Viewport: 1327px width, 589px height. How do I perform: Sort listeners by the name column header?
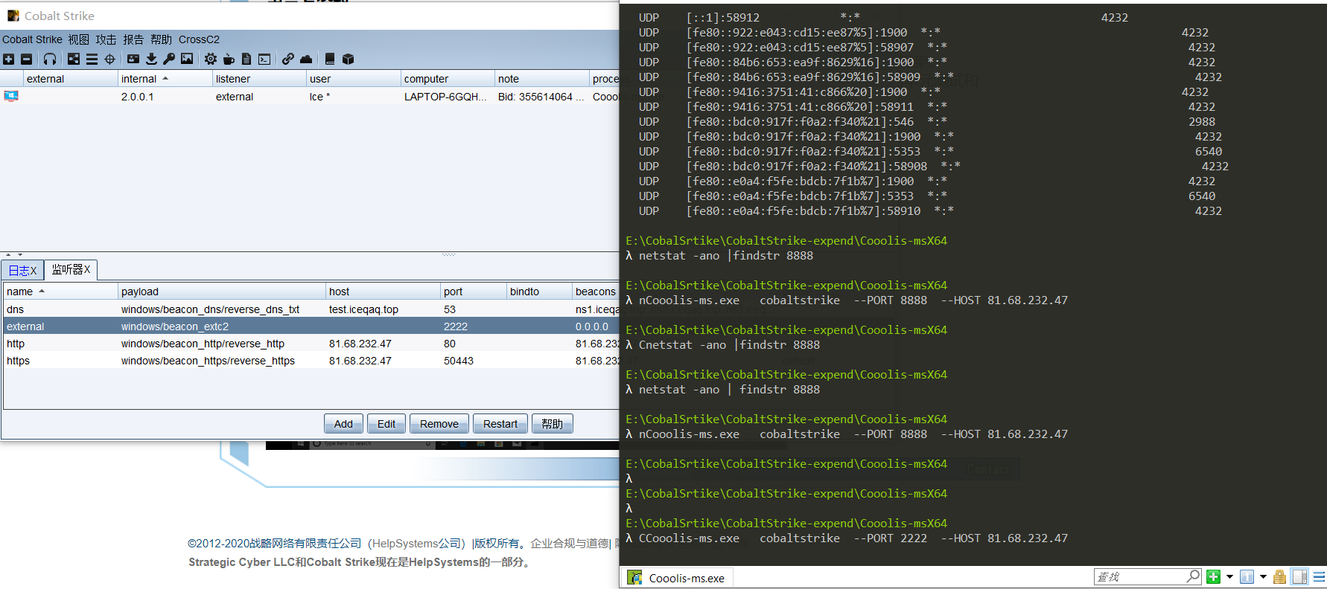tap(61, 292)
